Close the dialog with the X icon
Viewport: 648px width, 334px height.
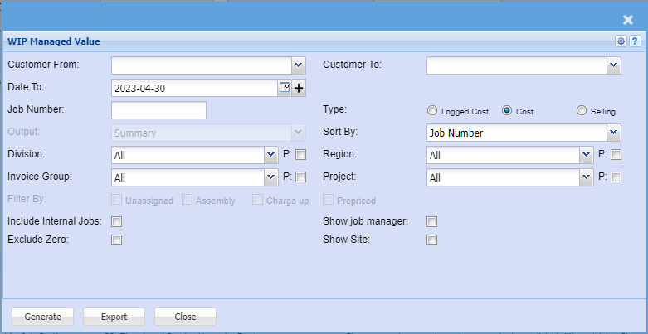pyautogui.click(x=628, y=20)
